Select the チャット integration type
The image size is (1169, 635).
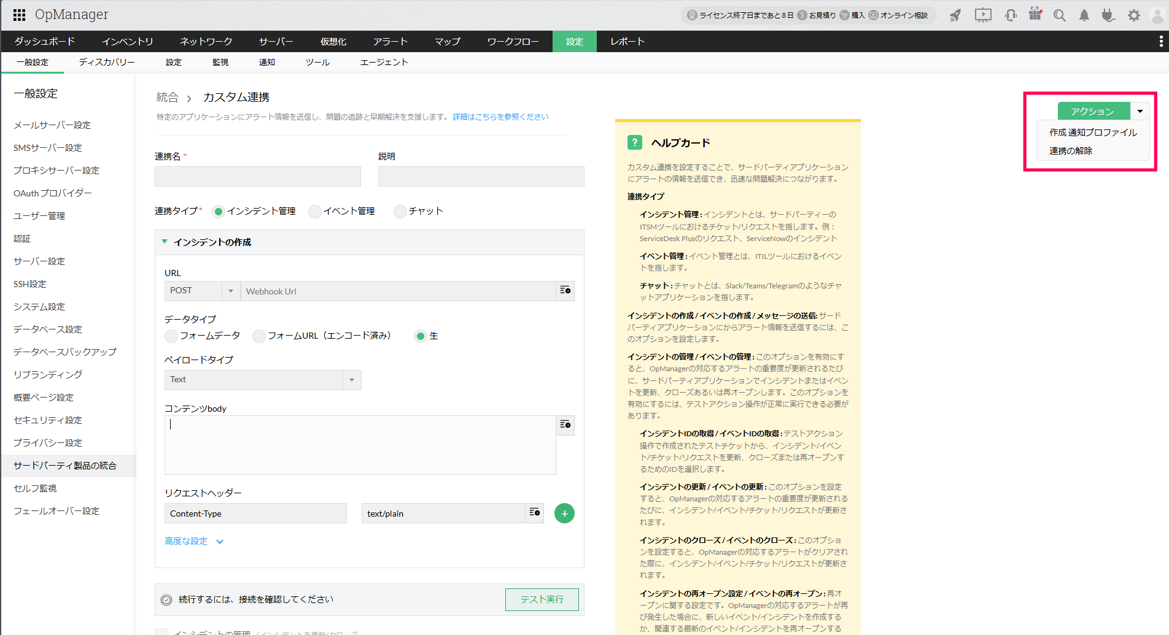click(x=400, y=212)
